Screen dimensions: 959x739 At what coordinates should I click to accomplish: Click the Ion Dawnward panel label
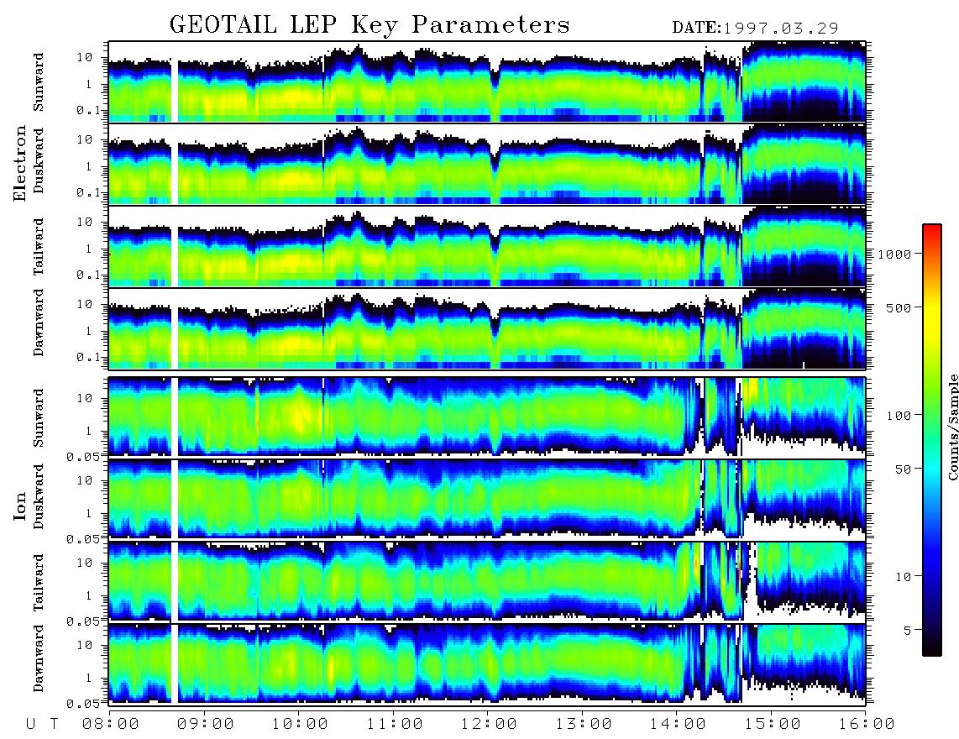coord(39,658)
